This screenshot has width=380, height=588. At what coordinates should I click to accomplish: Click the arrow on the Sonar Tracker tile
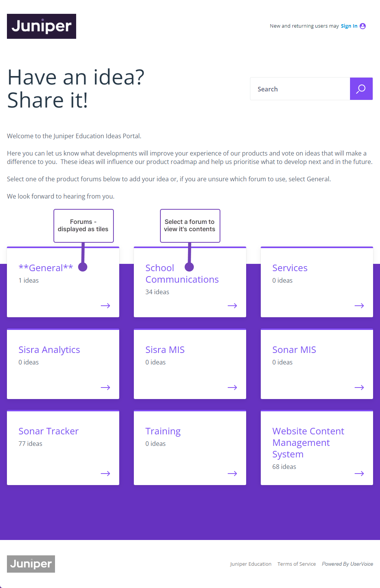(x=105, y=473)
